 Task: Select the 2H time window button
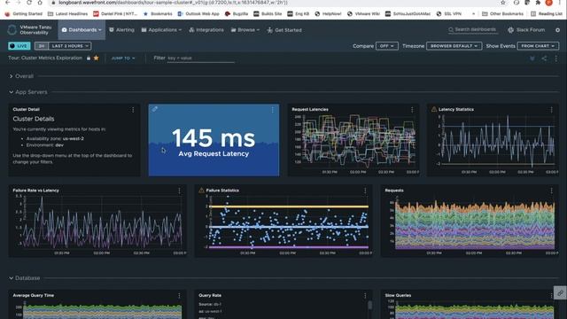pyautogui.click(x=42, y=46)
